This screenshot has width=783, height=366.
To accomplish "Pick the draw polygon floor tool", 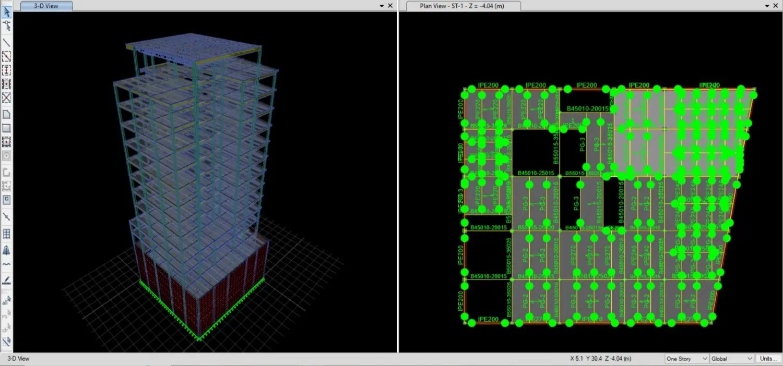I will pos(6,114).
